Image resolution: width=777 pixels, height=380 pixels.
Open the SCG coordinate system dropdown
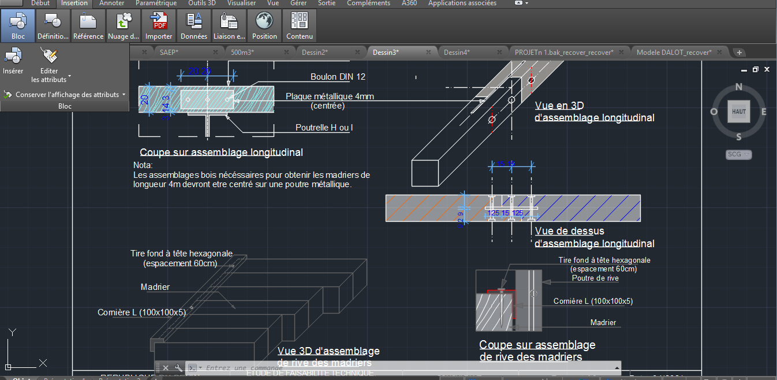point(739,154)
